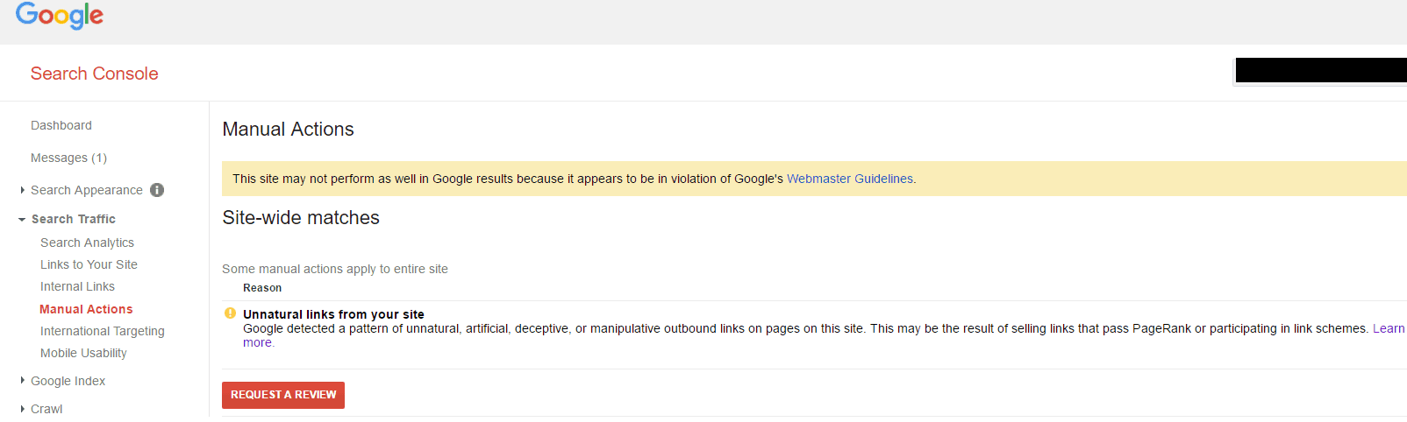Screen dimensions: 1407x422
Task: Click the blacked-out property selector box
Action: click(1321, 70)
